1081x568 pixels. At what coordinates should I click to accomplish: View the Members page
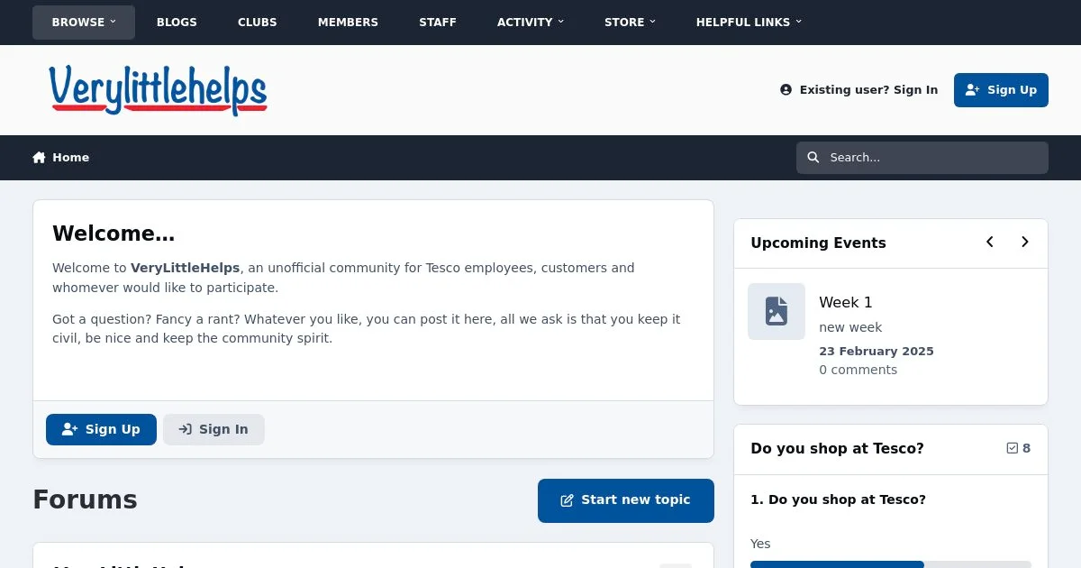click(x=348, y=23)
